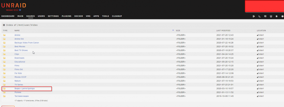Click the folder icon for Movies CCCP
Screen dimensions: 284x107
[4, 77]
